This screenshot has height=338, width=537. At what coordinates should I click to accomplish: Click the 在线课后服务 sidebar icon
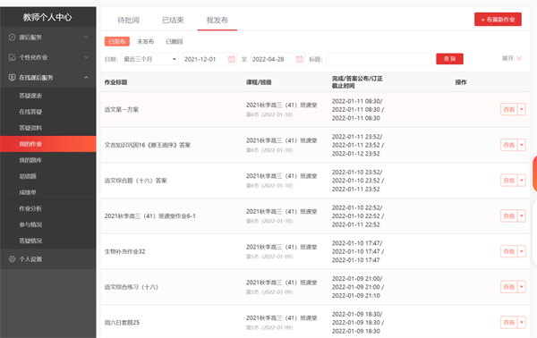click(12, 77)
